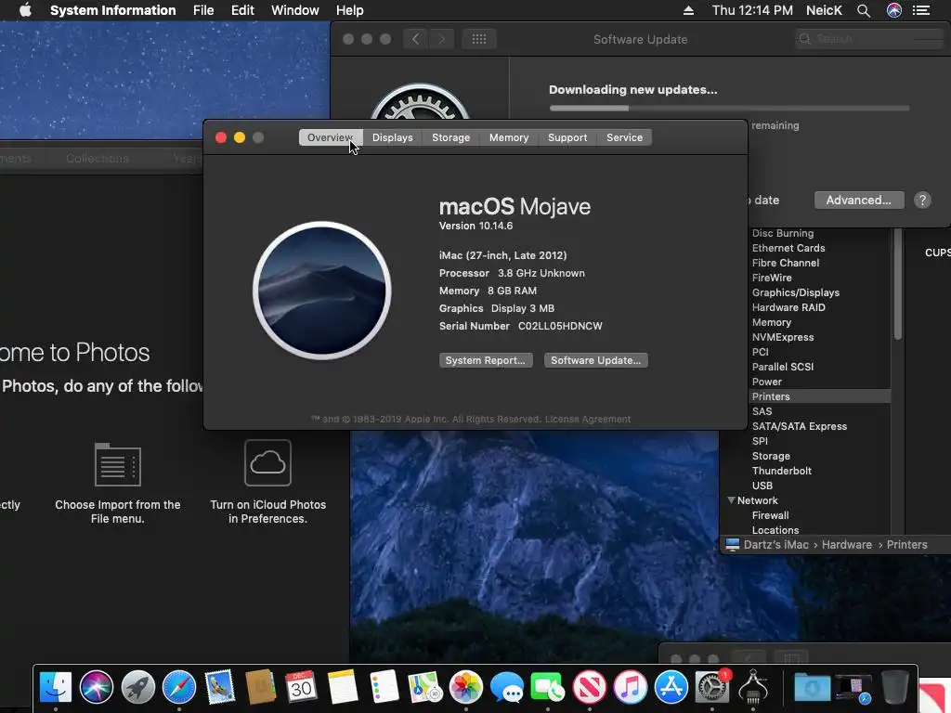The width and height of the screenshot is (951, 713).
Task: Open System Information application menu
Action: [x=112, y=10]
